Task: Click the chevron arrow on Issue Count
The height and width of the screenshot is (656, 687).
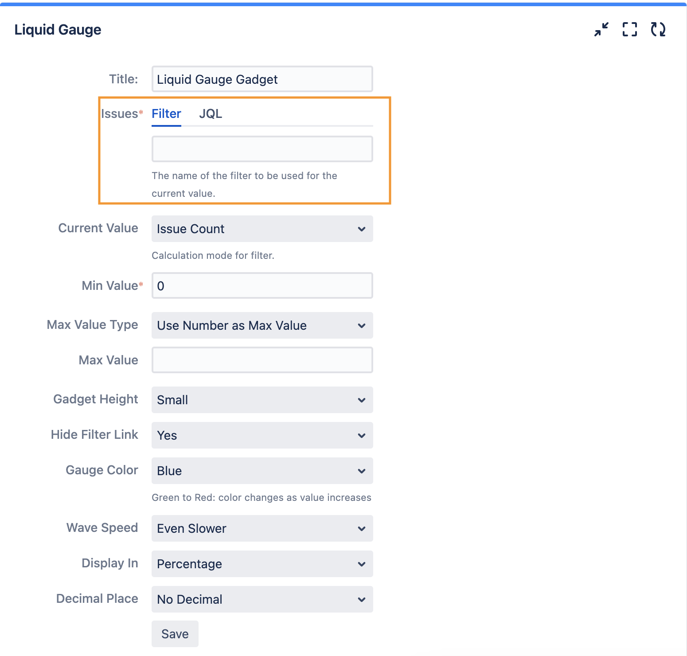Action: (x=362, y=229)
